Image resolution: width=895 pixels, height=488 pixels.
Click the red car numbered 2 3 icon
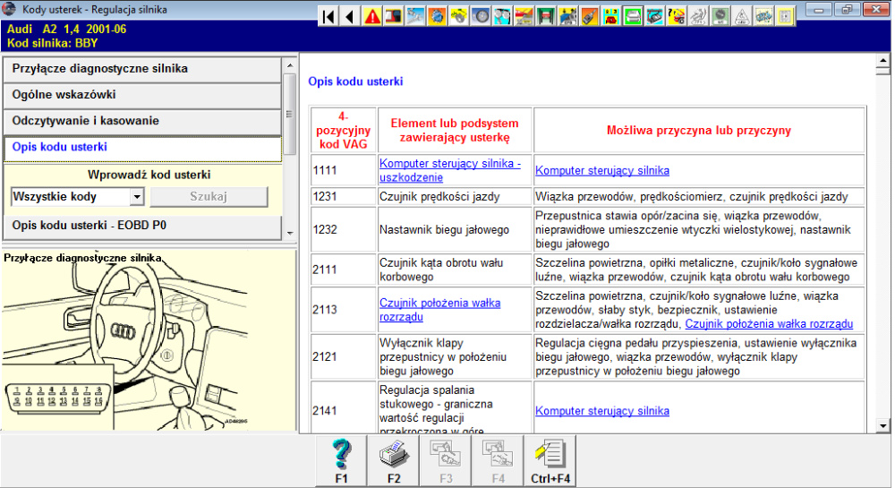point(611,16)
